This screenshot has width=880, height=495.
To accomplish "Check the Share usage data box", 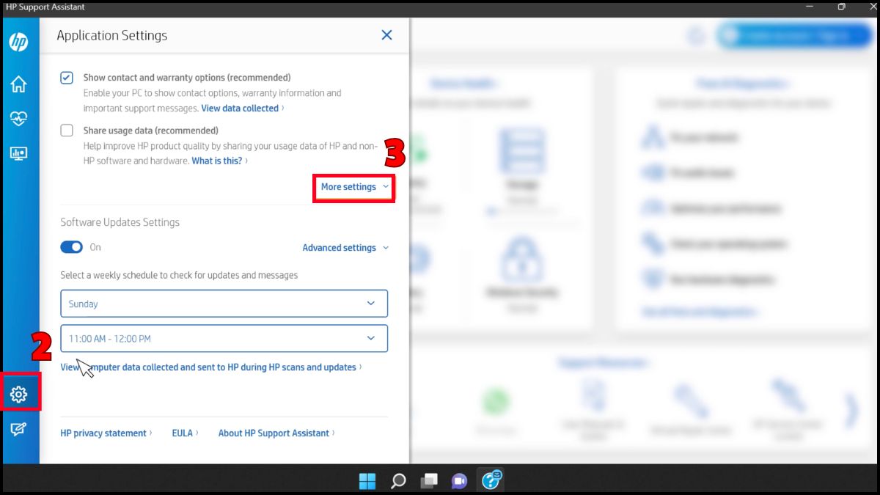I will (x=67, y=131).
